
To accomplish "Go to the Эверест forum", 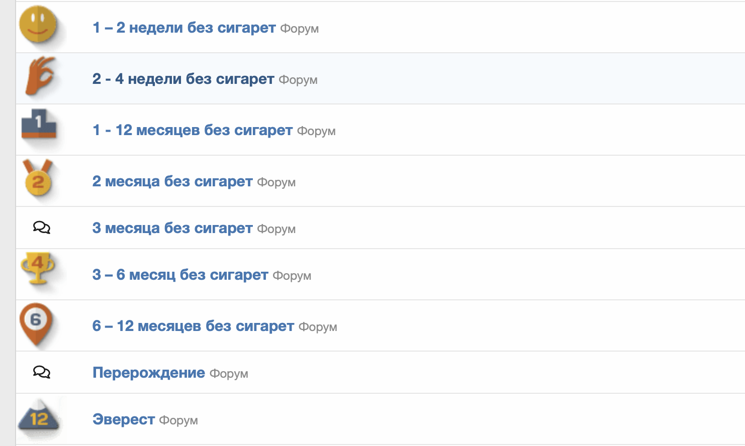I will tap(124, 419).
